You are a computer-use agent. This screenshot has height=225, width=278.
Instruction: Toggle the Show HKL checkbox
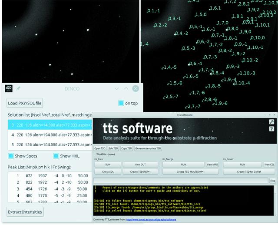click(56, 156)
